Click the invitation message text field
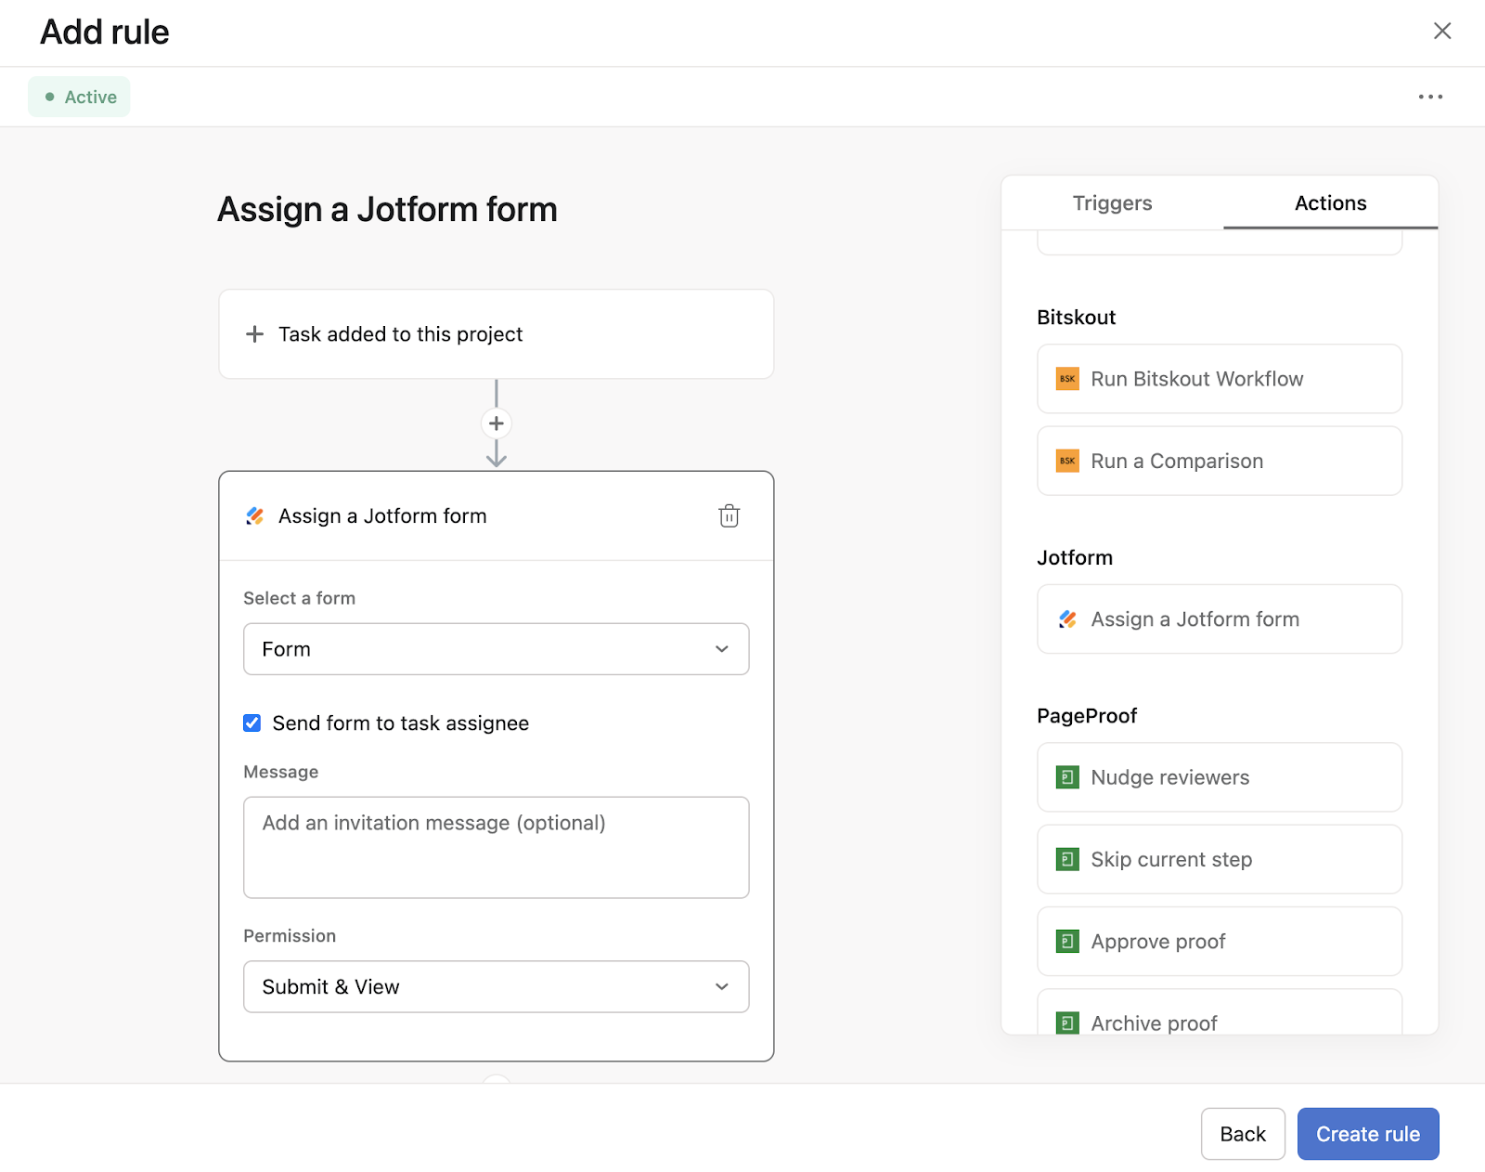Viewport: 1485px width, 1172px height. (496, 847)
